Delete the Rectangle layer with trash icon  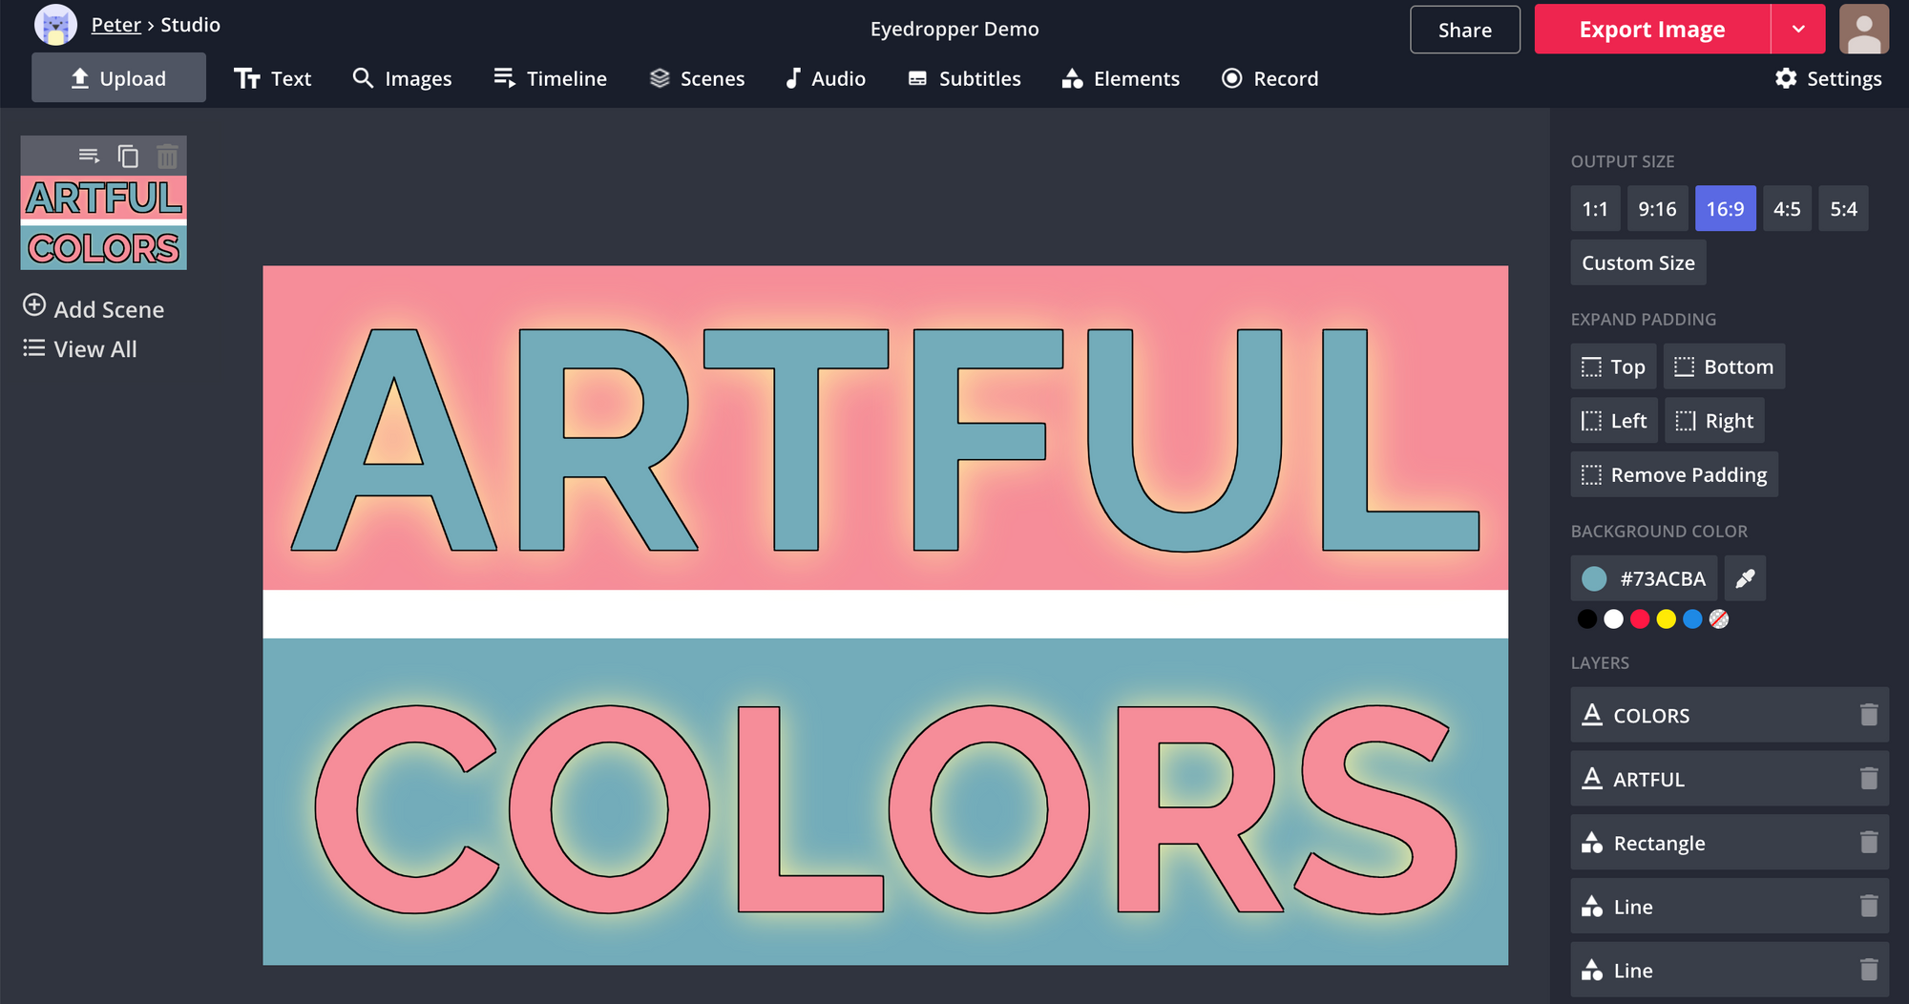(x=1868, y=843)
